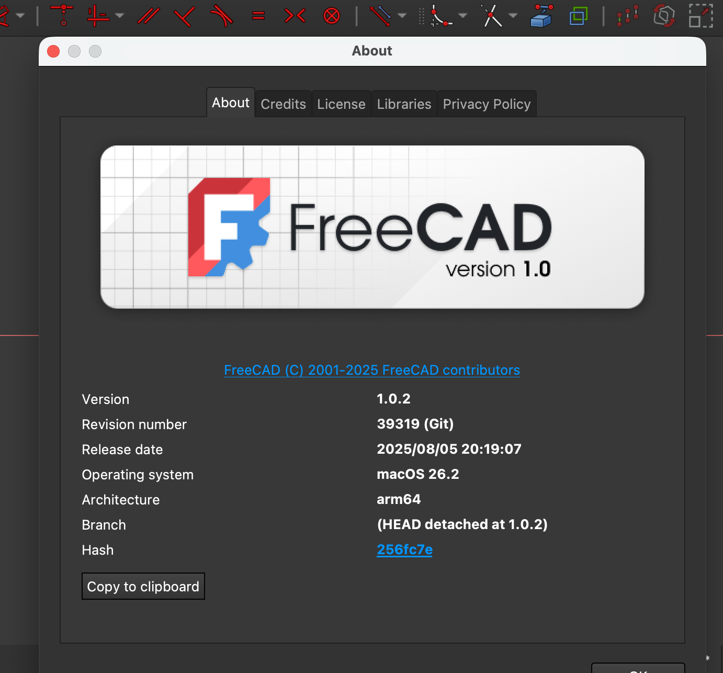
Task: Apply the symmetric constraint tool
Action: click(x=295, y=16)
